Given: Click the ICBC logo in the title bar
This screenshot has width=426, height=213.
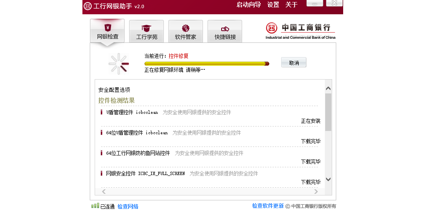Looking at the screenshot, I should point(87,6).
